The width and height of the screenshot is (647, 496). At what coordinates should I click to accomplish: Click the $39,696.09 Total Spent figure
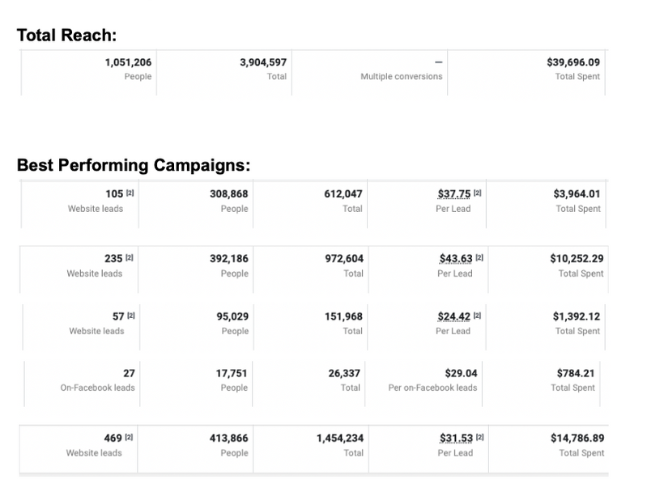tap(573, 61)
